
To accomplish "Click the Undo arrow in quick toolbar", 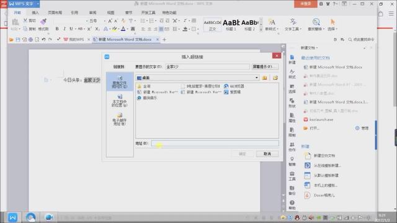I will (x=43, y=40).
